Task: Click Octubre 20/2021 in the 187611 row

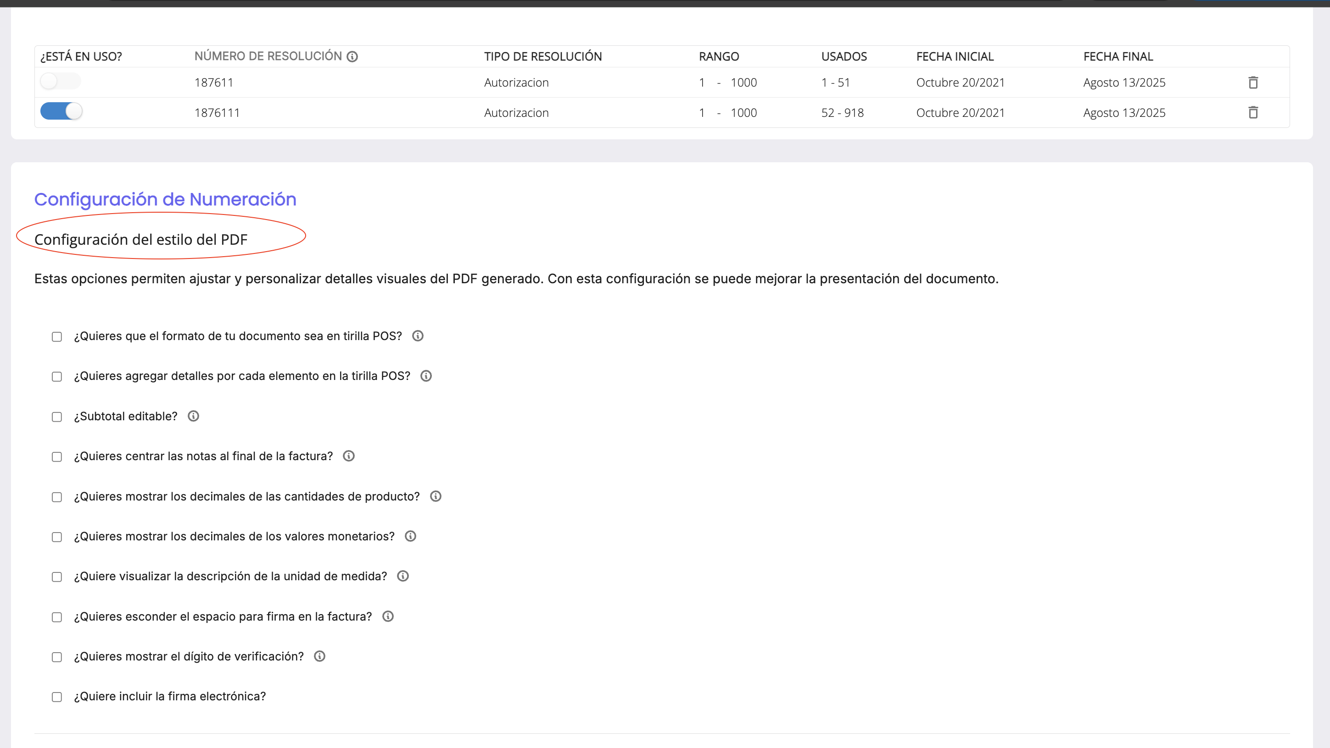Action: (x=960, y=82)
